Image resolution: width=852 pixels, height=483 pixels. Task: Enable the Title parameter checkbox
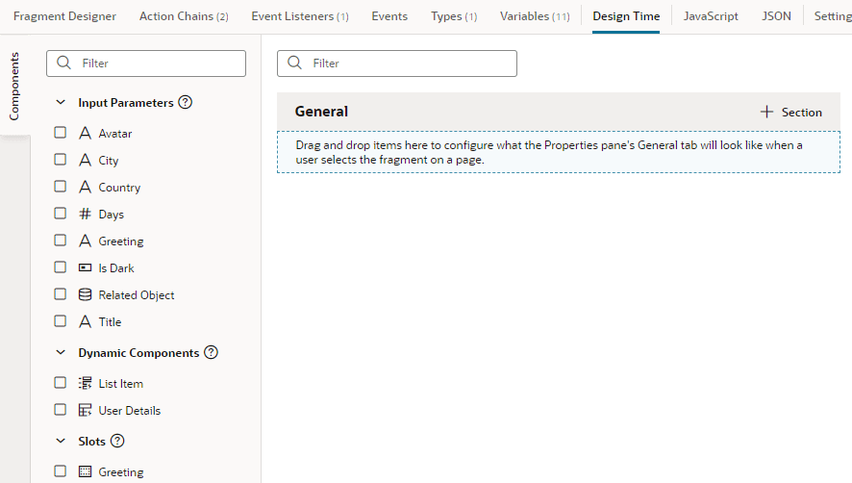(60, 321)
